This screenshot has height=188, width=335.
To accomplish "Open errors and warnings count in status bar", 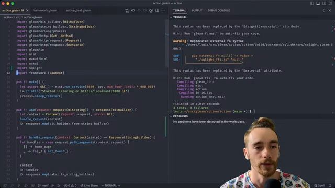I will (70, 186).
